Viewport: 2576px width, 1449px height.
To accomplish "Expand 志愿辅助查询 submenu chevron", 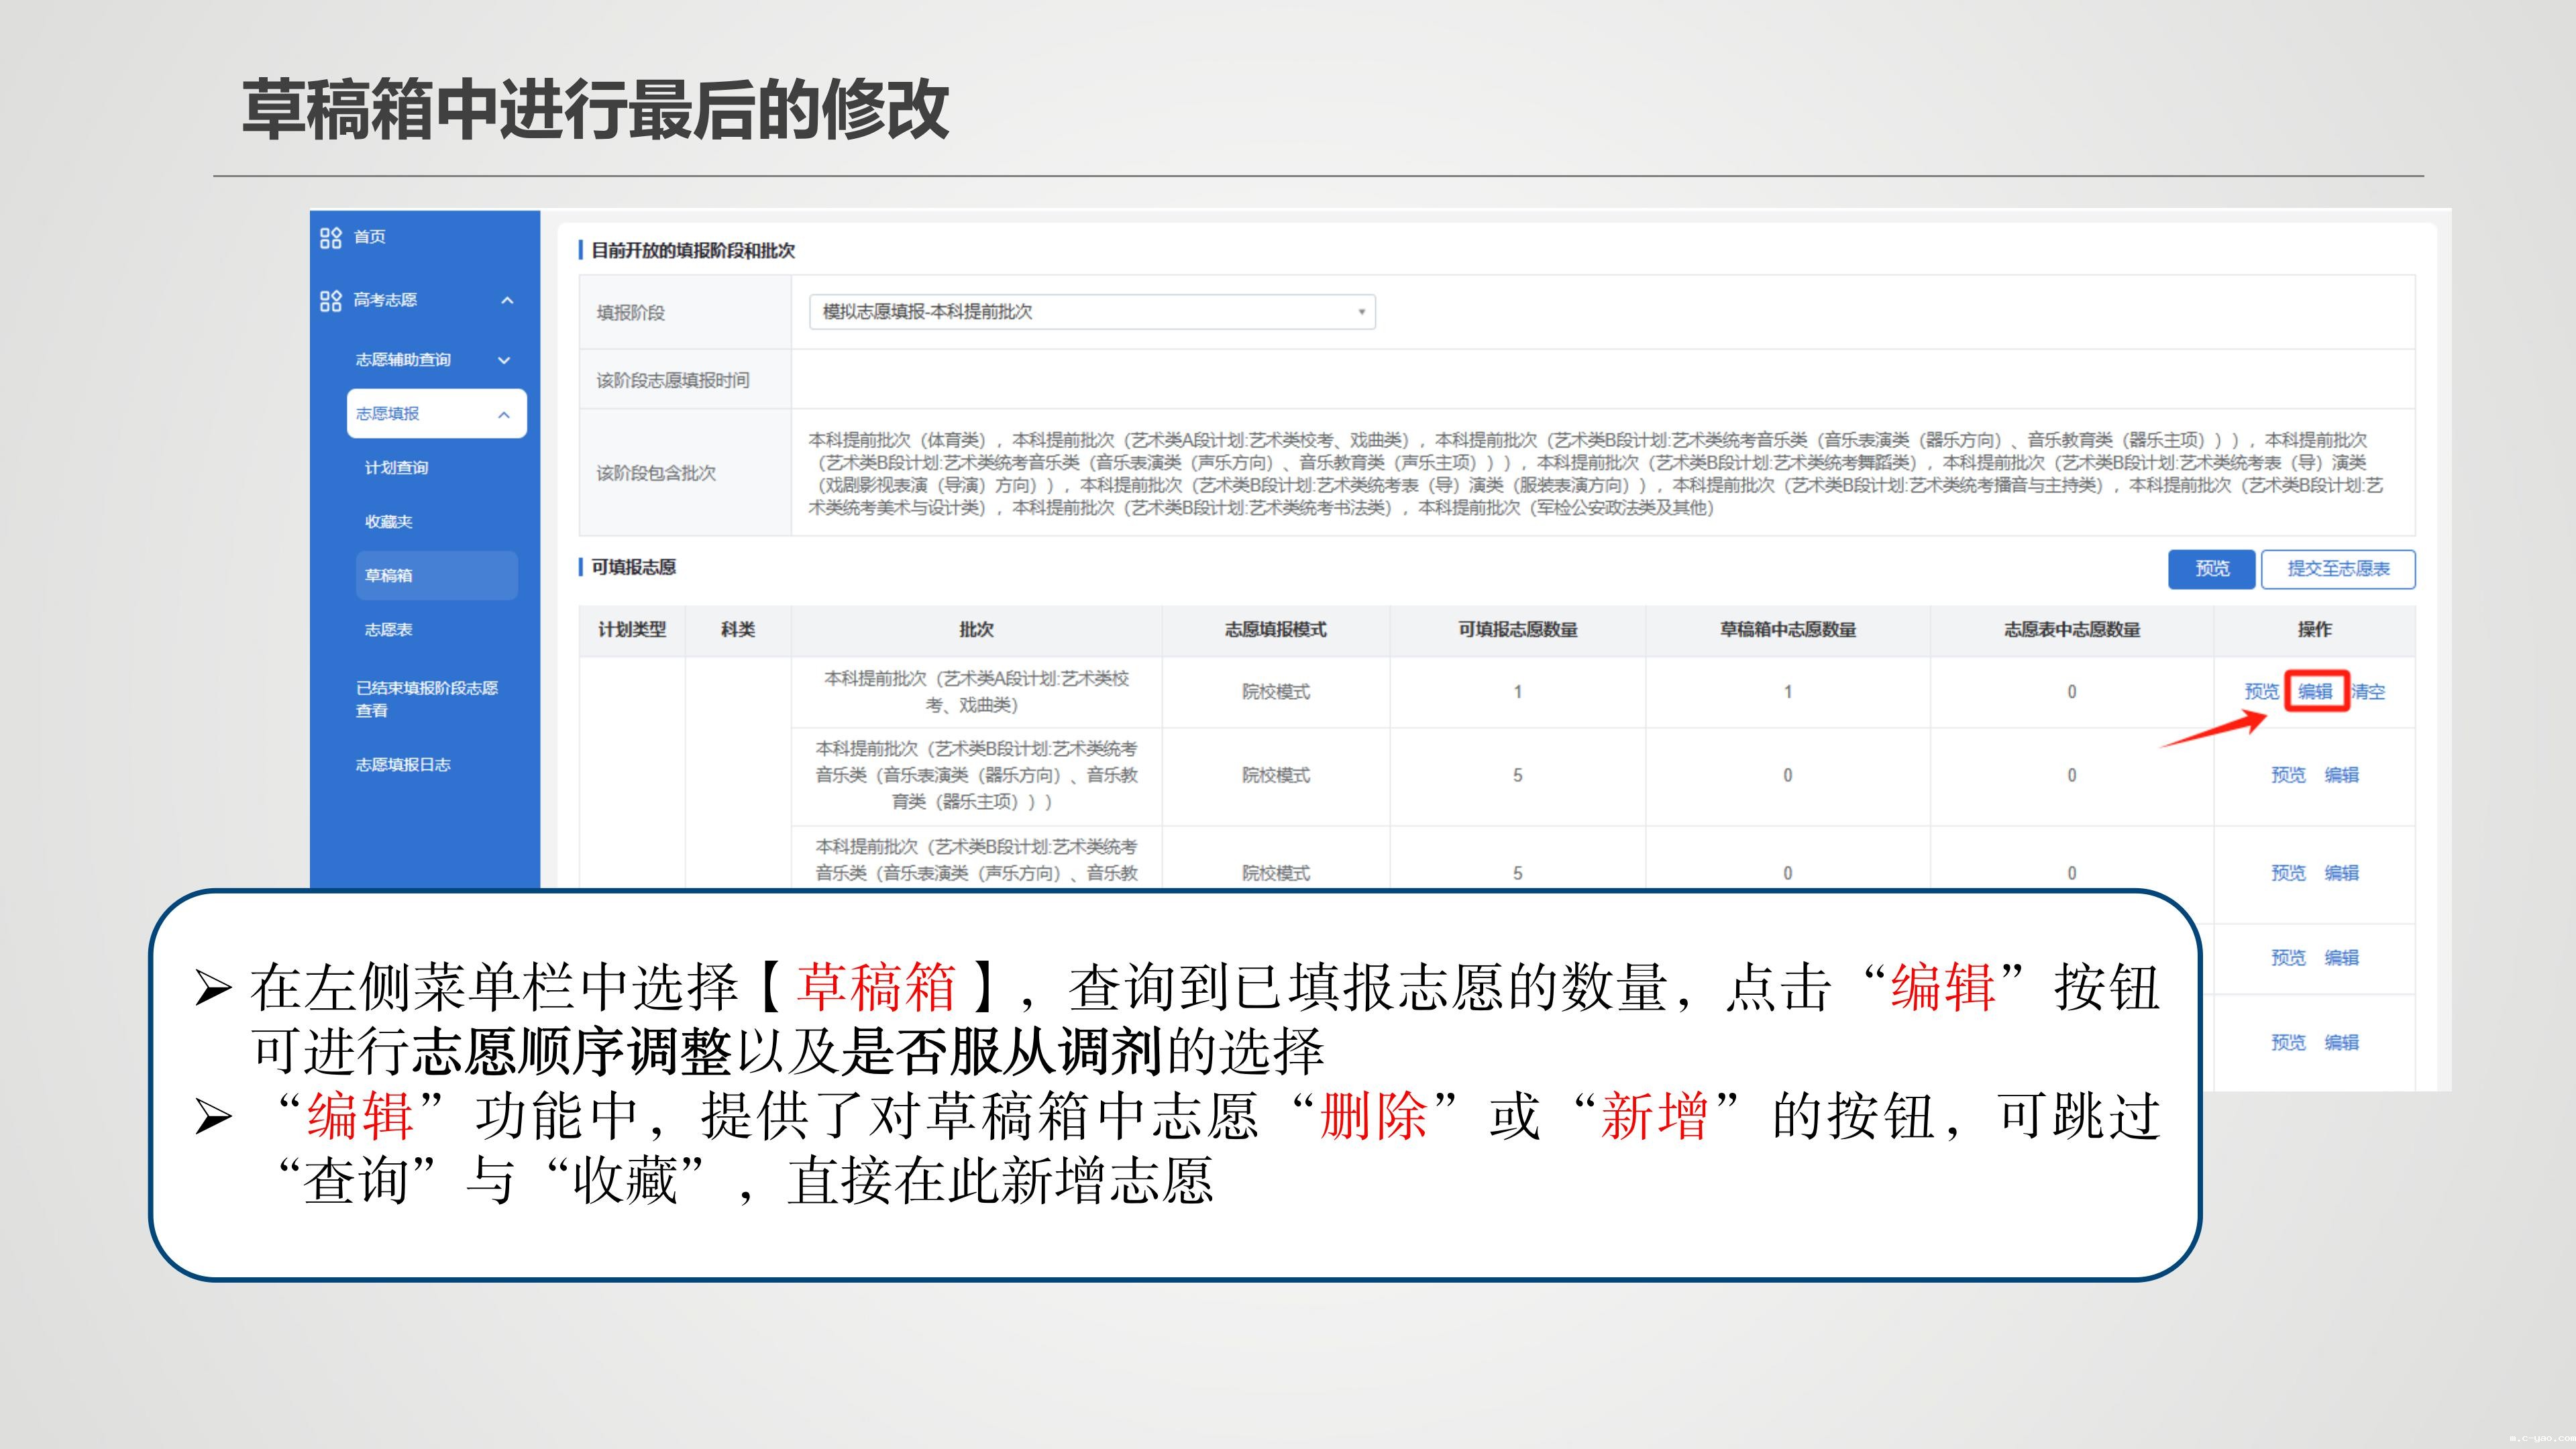I will pos(504,360).
